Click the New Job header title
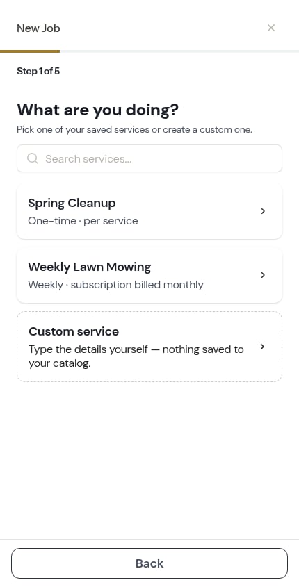 coord(38,28)
